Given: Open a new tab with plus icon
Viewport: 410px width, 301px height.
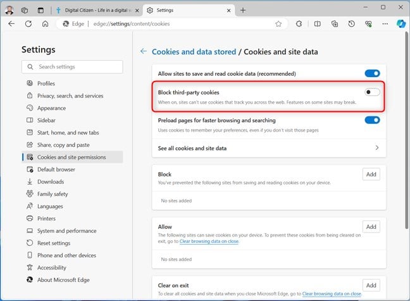Looking at the screenshot, I should pos(243,10).
